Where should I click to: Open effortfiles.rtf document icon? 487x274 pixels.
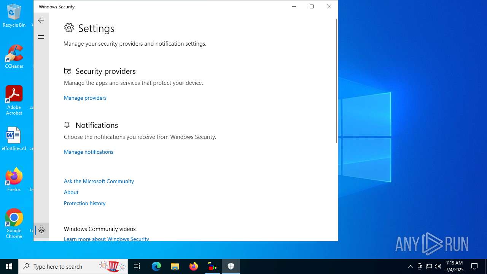14,139
